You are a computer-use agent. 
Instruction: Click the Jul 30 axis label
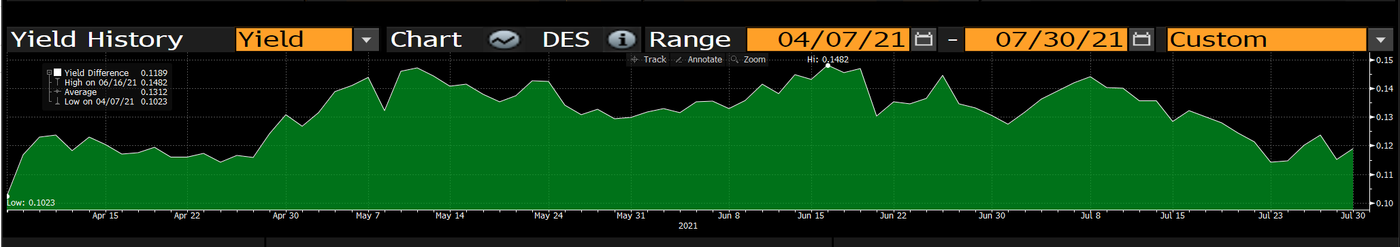click(x=1352, y=216)
